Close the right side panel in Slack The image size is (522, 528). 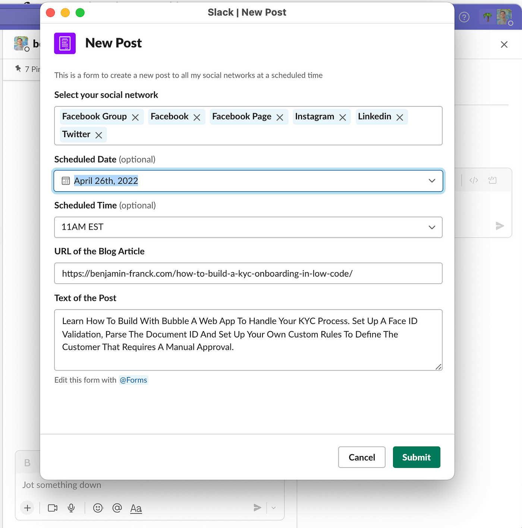tap(504, 44)
